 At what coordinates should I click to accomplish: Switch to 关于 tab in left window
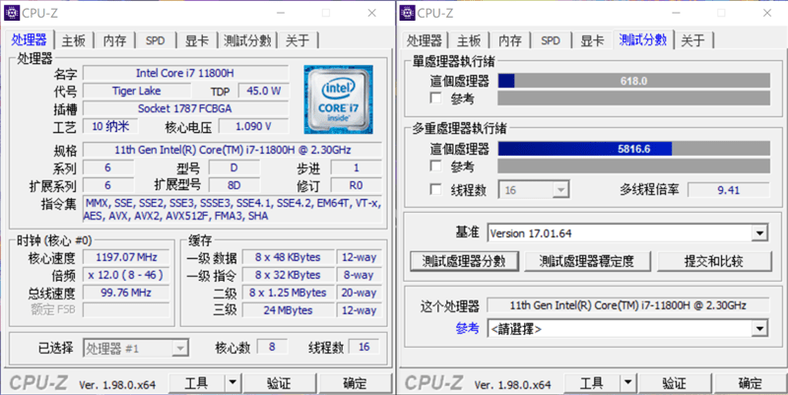tap(297, 40)
